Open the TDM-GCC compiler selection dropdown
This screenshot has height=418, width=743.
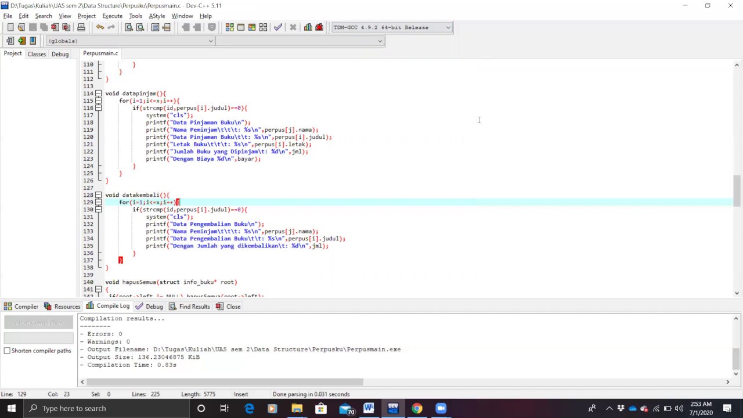(x=392, y=27)
